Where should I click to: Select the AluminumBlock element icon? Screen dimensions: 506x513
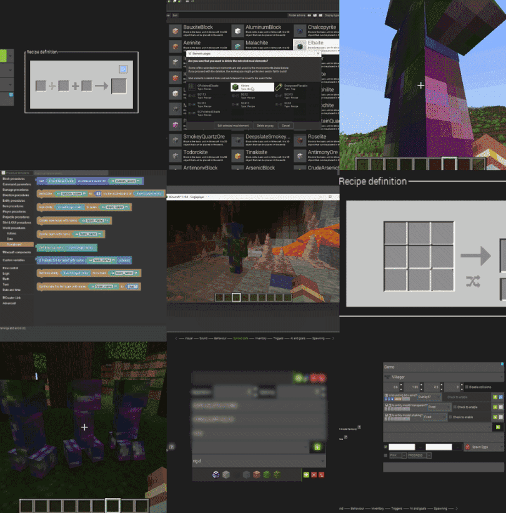pyautogui.click(x=238, y=31)
